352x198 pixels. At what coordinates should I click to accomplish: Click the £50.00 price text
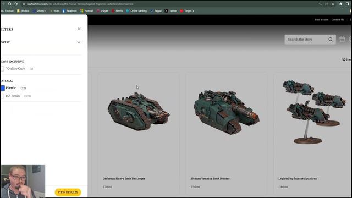[x=195, y=187]
